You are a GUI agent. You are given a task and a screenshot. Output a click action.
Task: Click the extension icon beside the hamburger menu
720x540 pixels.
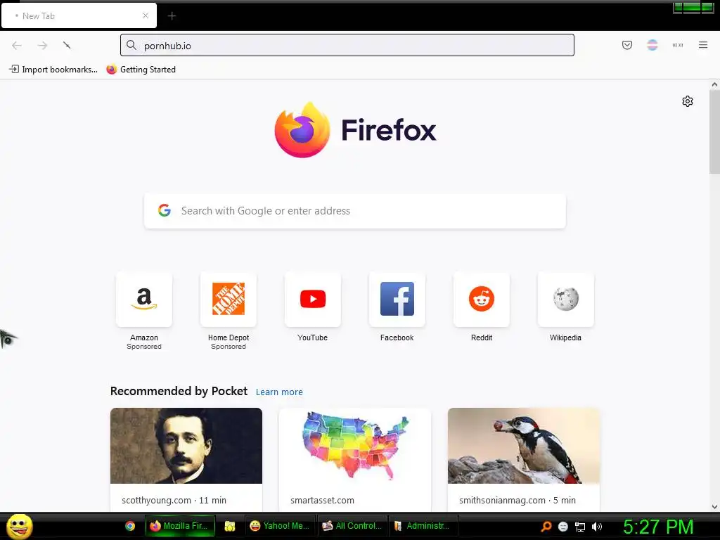click(678, 45)
